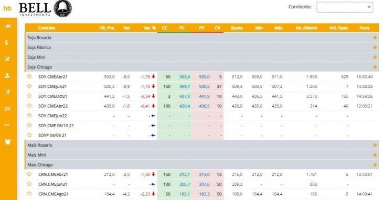383x200 pixels.
Task: Sort by the Contrato column header
Action: [46, 28]
